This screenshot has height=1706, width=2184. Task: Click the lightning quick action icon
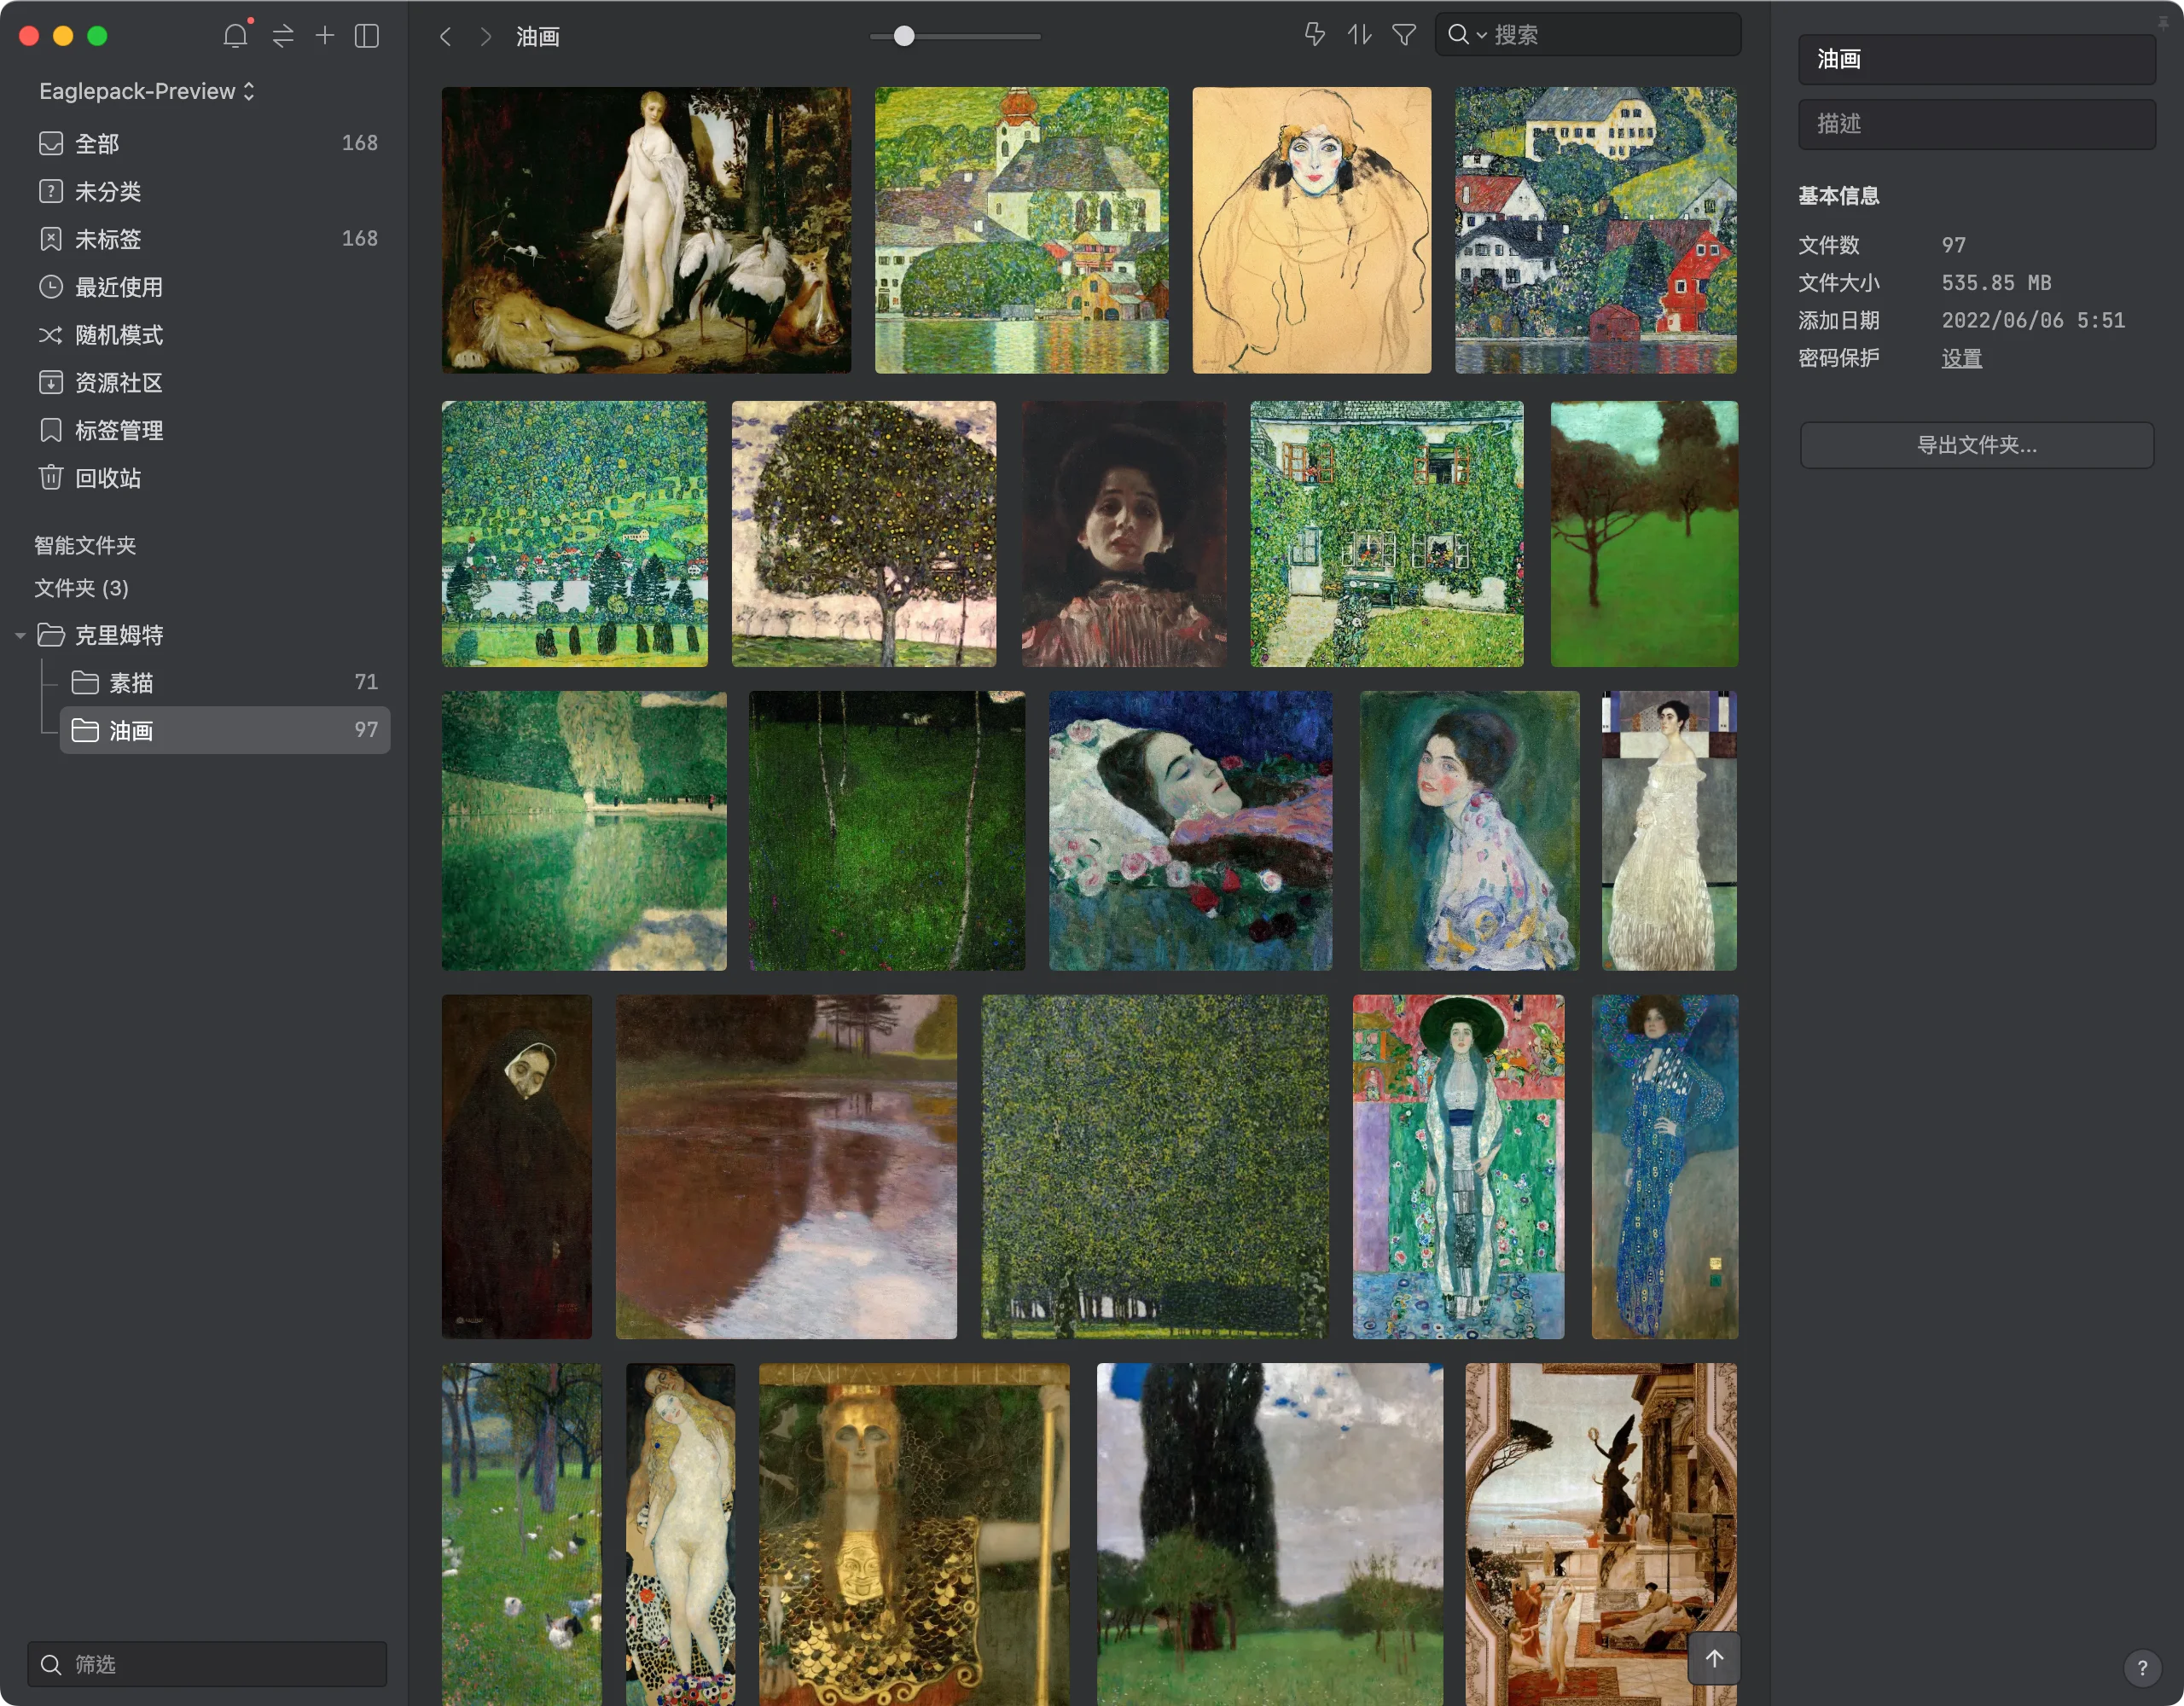(1314, 35)
